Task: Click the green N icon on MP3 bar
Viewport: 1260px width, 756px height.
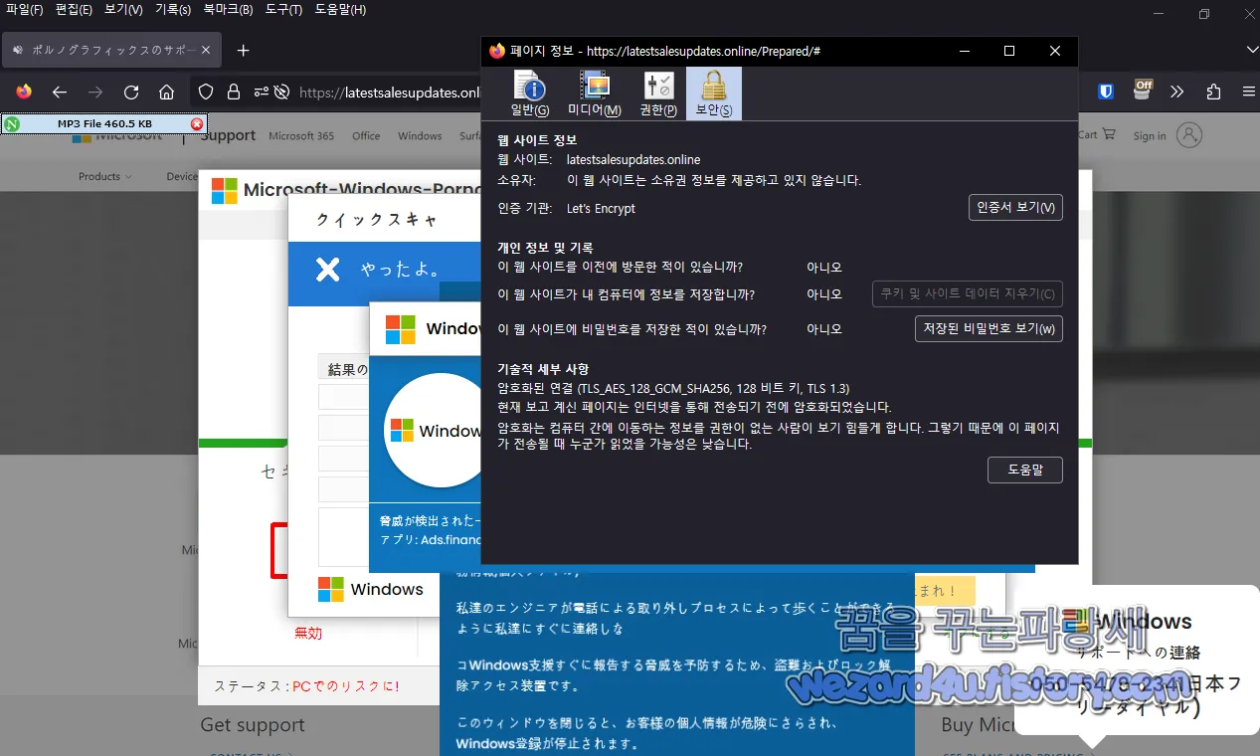Action: [12, 124]
